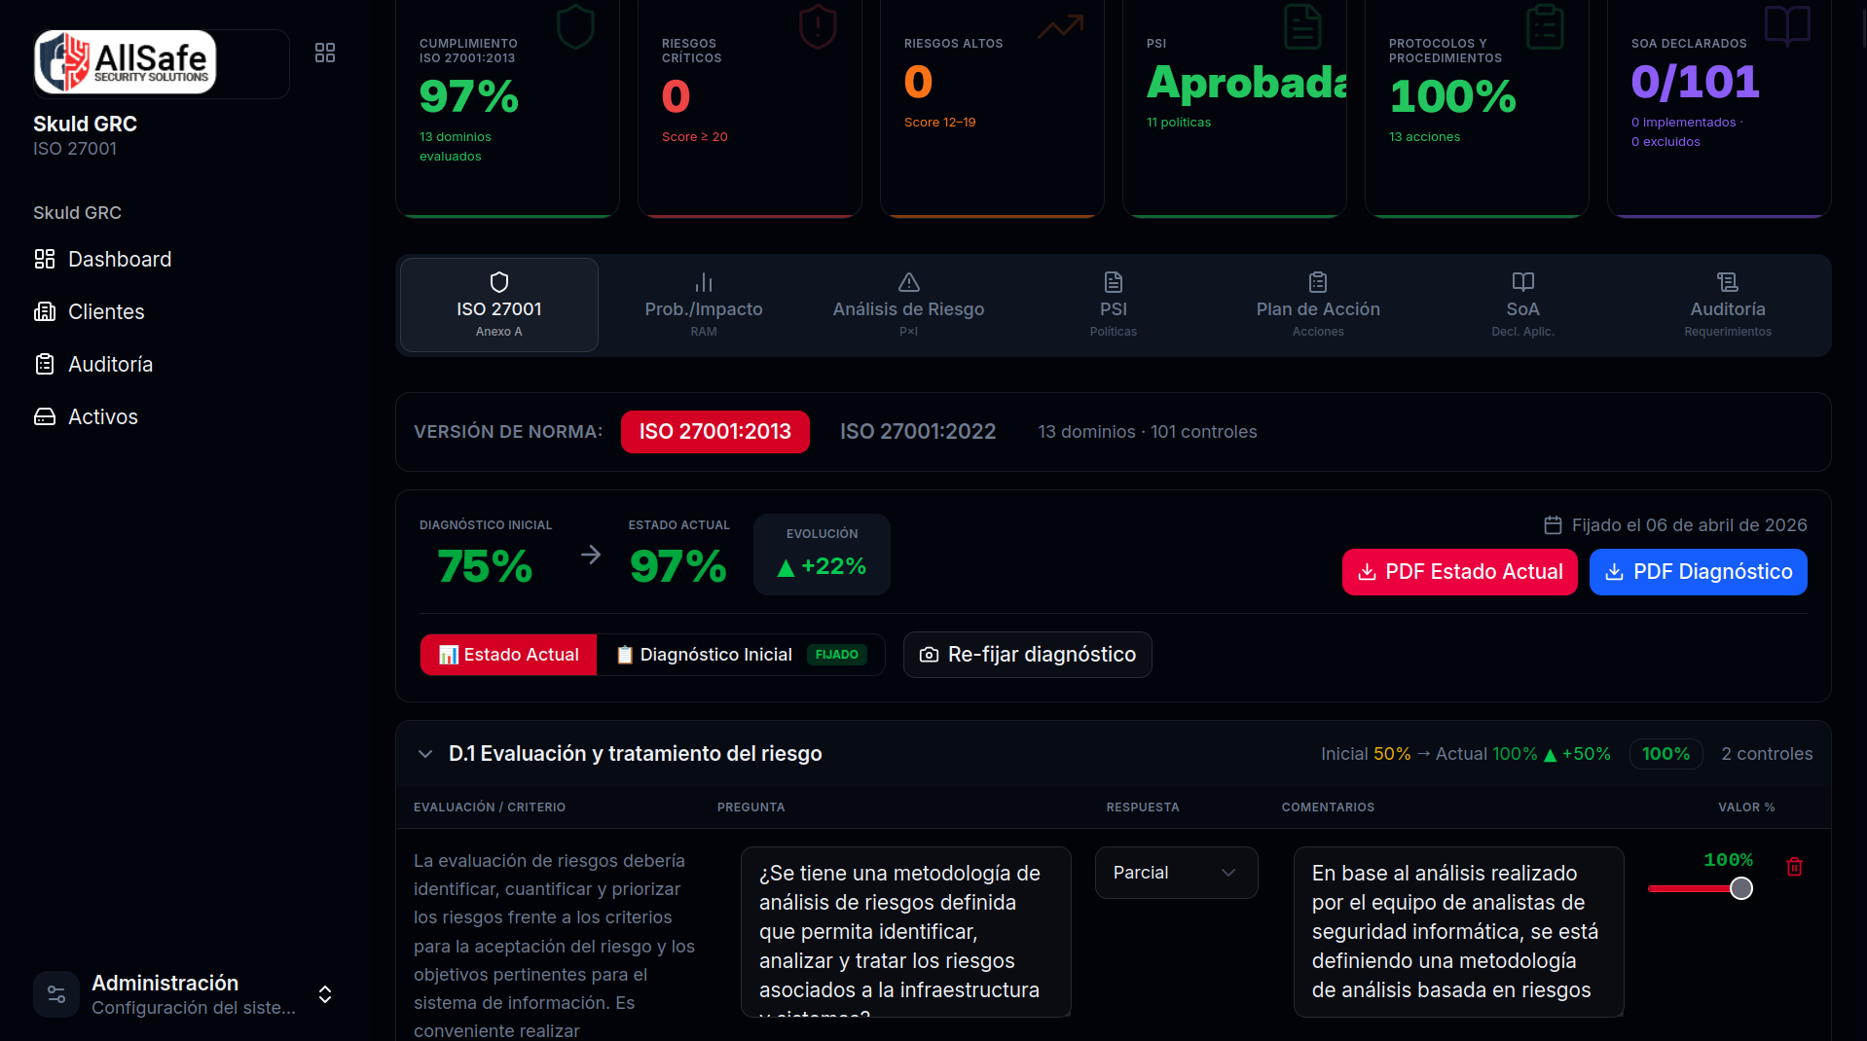1867x1041 pixels.
Task: Click the shield icon in ISO 27001 tab
Action: coord(499,282)
